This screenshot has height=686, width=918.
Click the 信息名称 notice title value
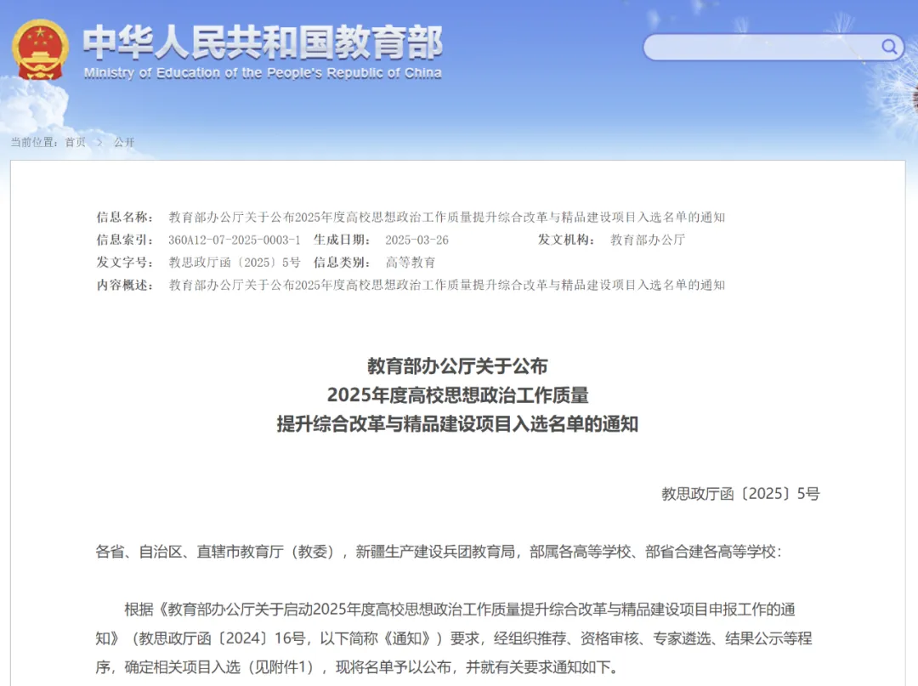[x=446, y=217]
